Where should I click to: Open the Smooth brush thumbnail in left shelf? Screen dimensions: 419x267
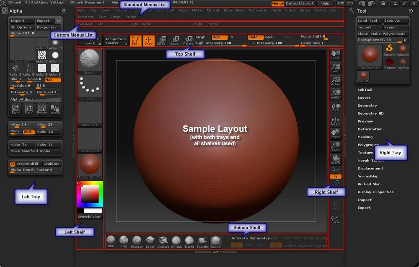coord(90,62)
